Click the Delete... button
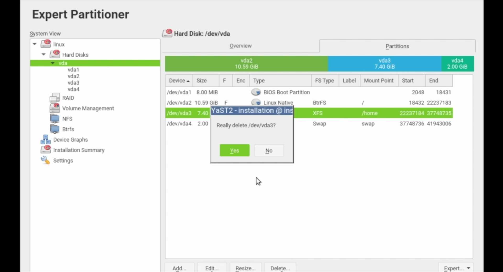The height and width of the screenshot is (272, 503). pos(280,268)
